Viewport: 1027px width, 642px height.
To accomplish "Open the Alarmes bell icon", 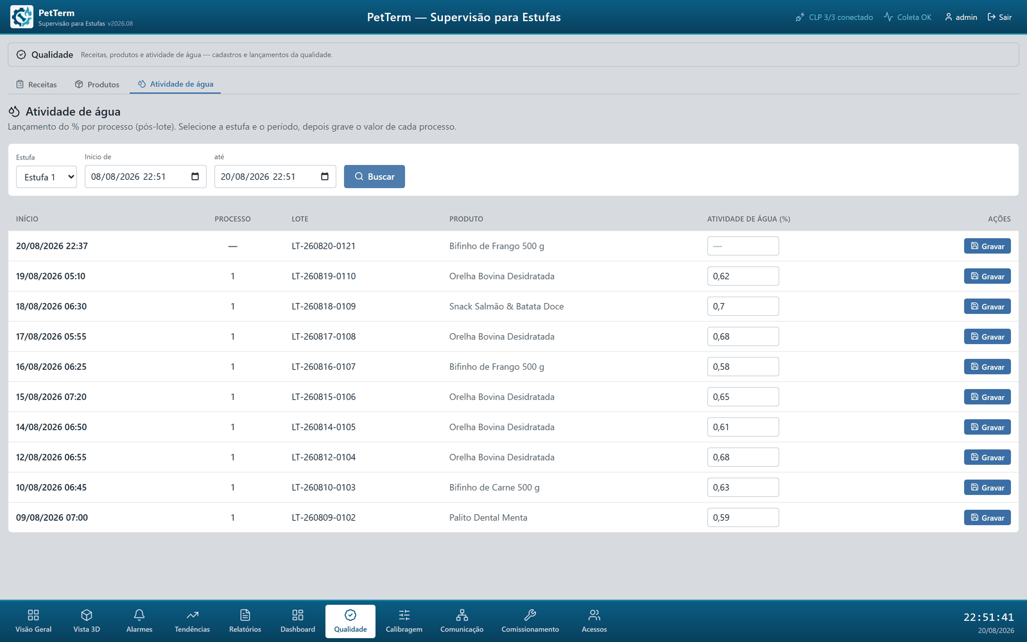I will tap(139, 615).
